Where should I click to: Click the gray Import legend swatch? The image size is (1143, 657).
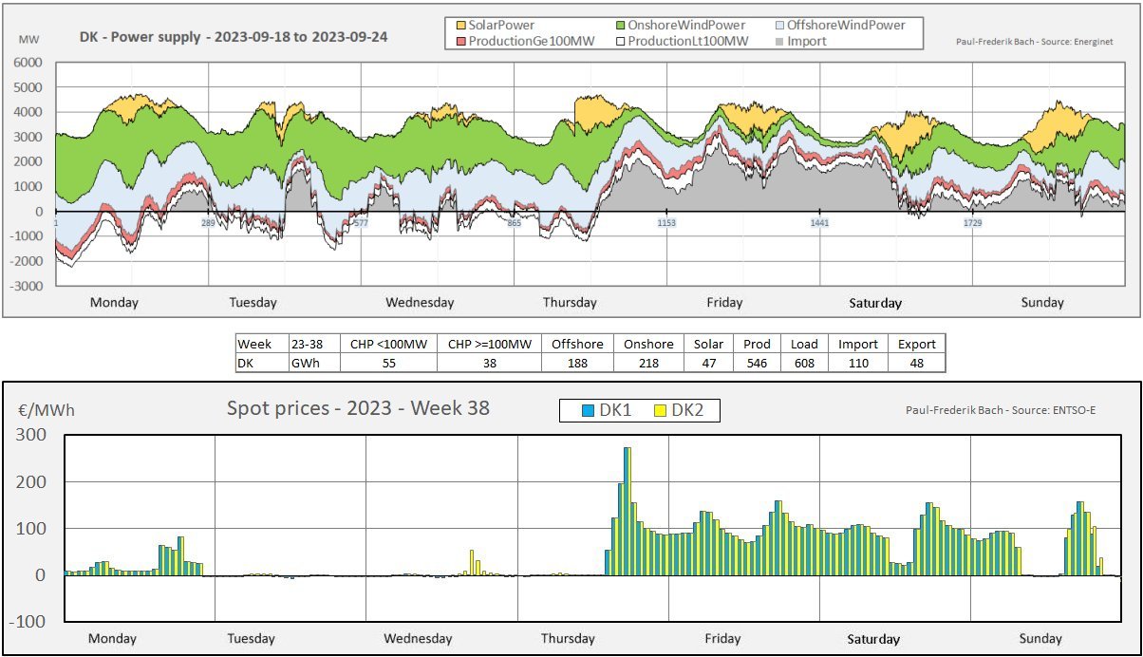[780, 41]
